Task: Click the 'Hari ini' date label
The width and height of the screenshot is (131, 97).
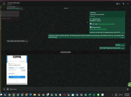Action: coord(66,8)
